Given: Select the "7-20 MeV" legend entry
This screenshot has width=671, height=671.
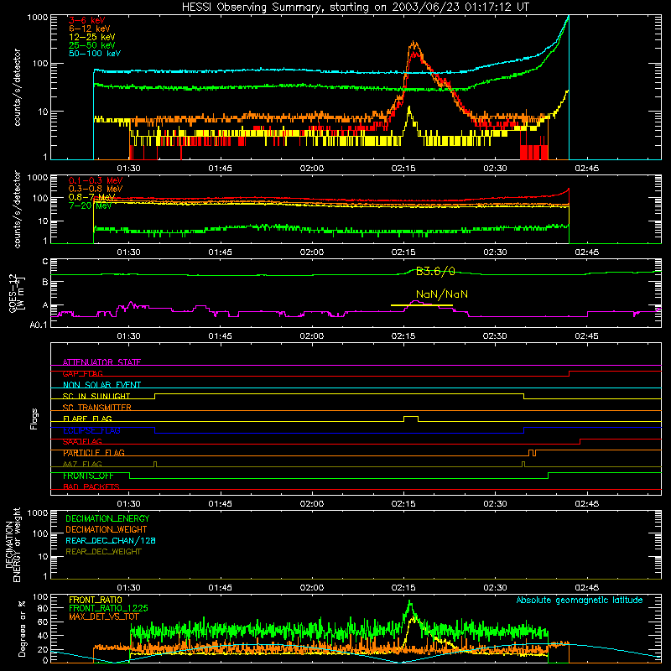Looking at the screenshot, I should coord(90,205).
